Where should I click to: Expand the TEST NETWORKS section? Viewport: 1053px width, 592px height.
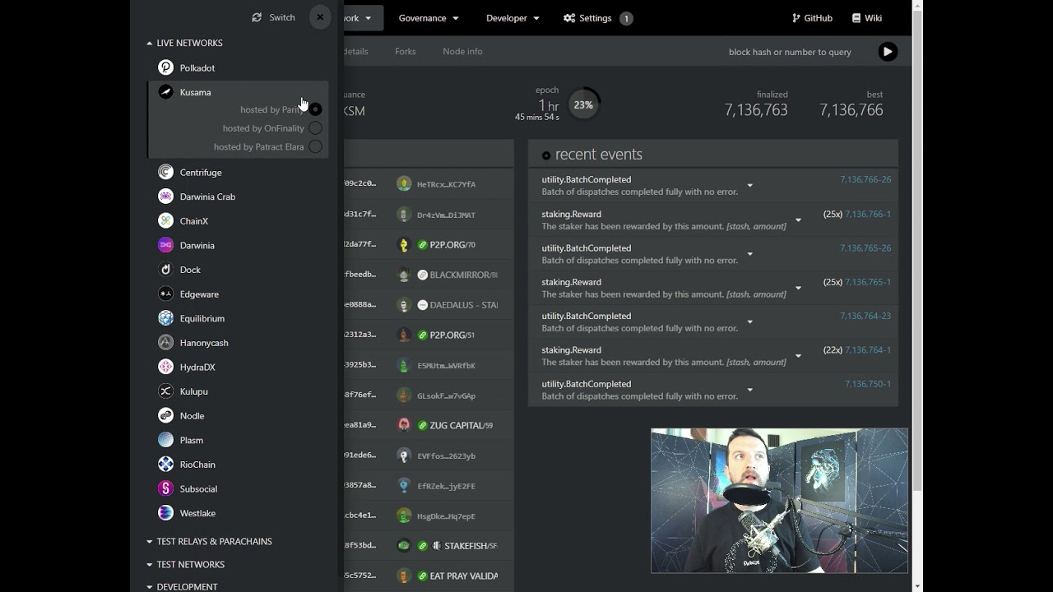click(x=185, y=564)
